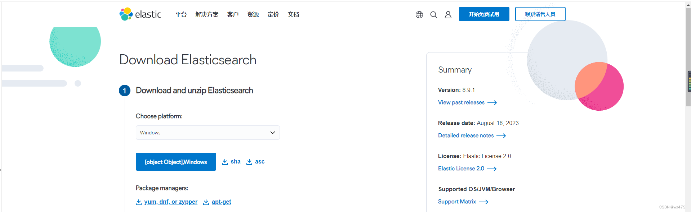Open the 解决方案 menu

pos(207,15)
